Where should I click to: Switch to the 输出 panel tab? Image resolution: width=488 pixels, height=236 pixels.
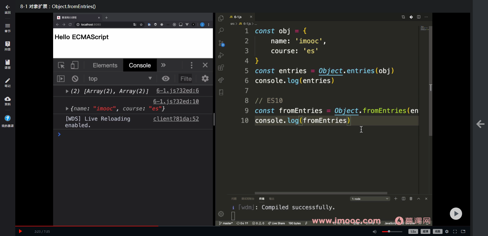272,199
